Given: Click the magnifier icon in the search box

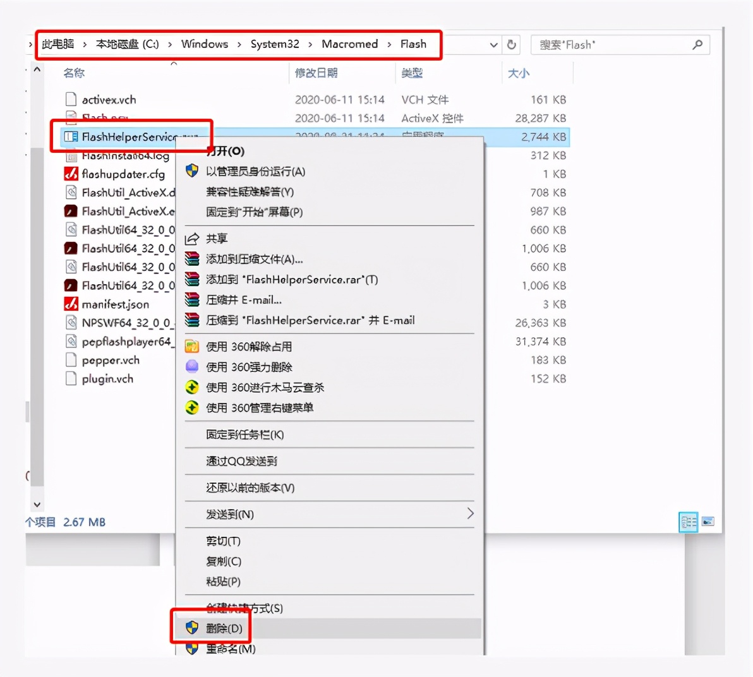Looking at the screenshot, I should pyautogui.click(x=697, y=45).
